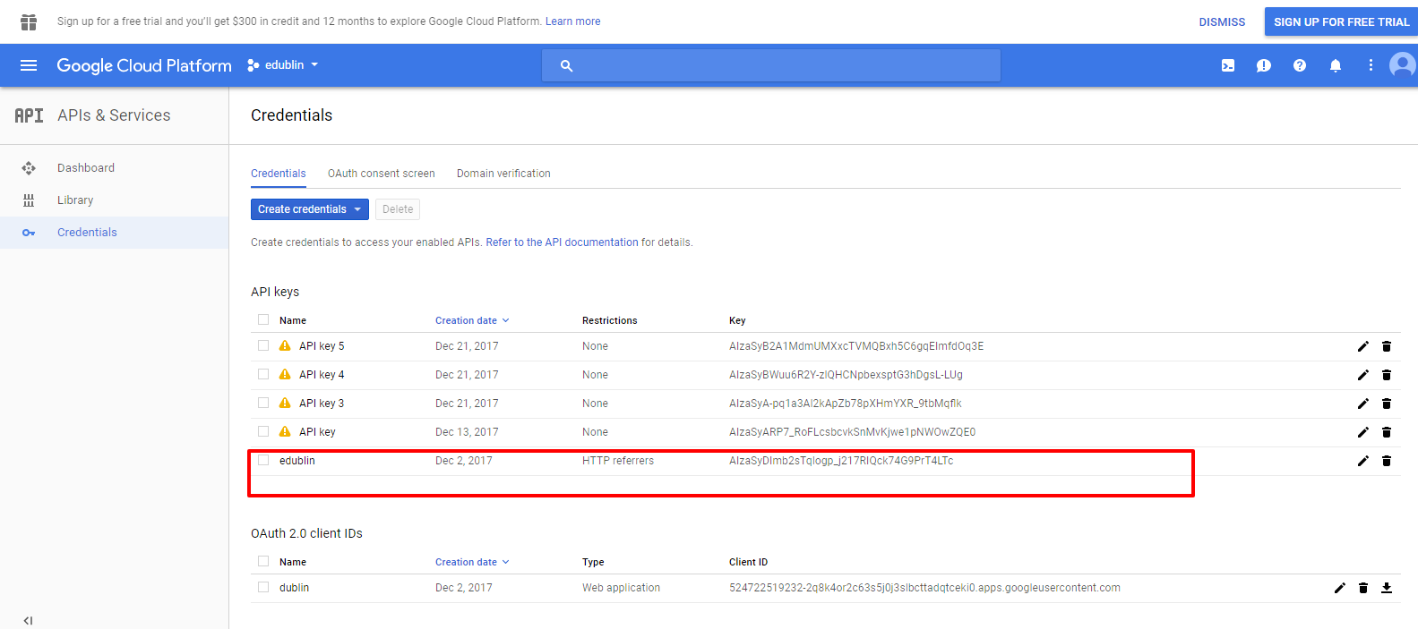Click the Dashboard sidebar icon
Screen dimensions: 1418x629
pyautogui.click(x=29, y=168)
